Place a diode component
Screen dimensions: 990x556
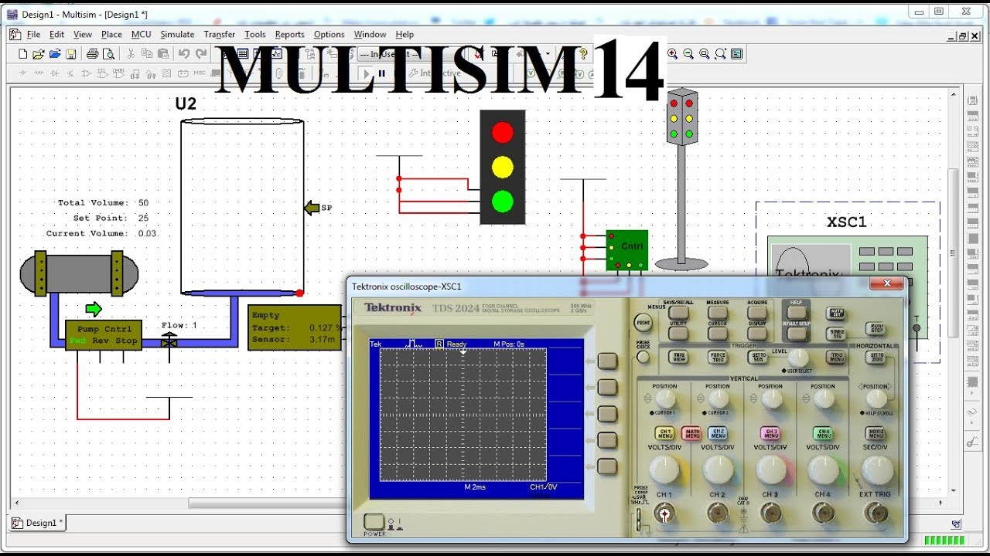[55, 74]
